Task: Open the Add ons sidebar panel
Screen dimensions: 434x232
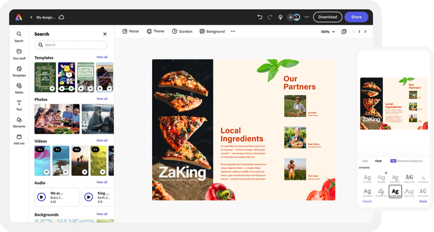Action: [x=19, y=140]
